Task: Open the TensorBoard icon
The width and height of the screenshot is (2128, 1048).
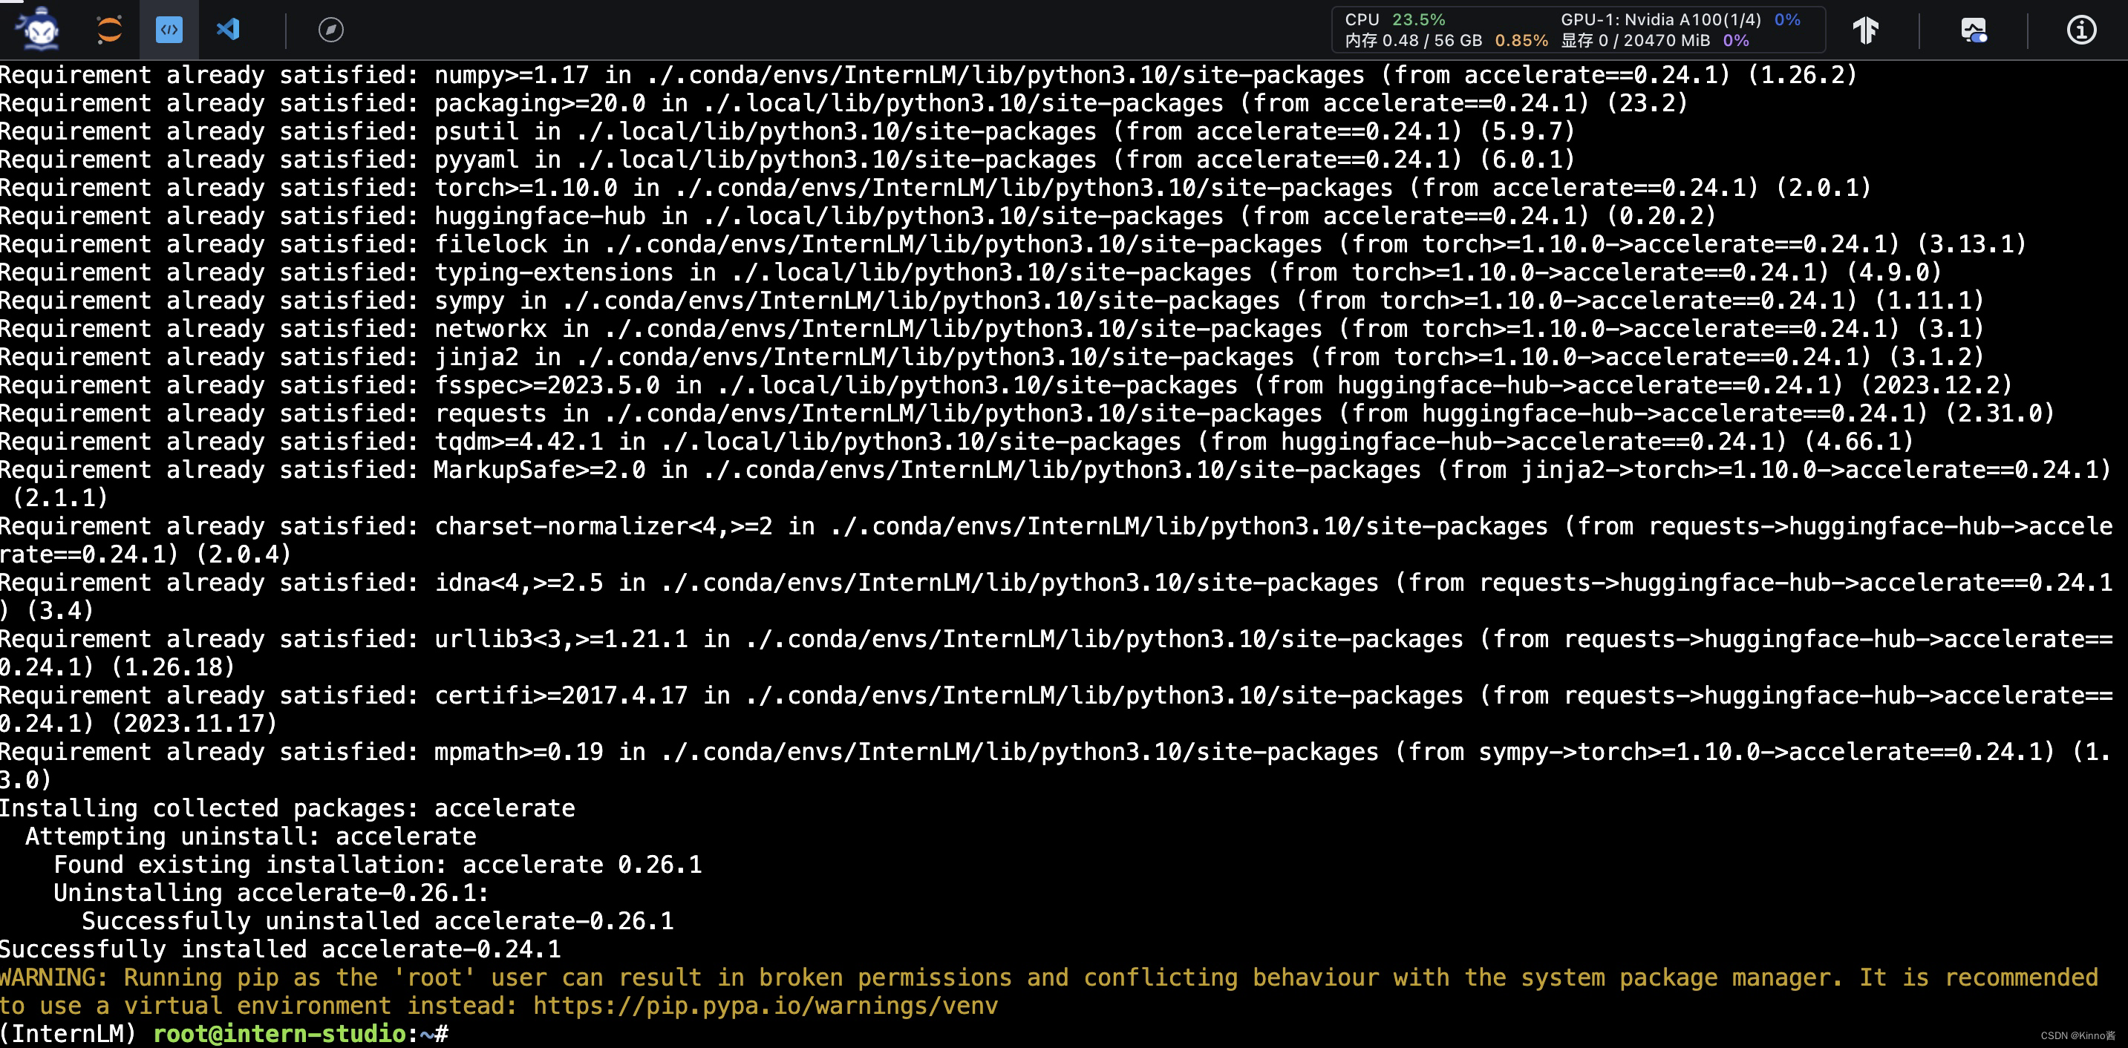Action: pyautogui.click(x=1865, y=30)
